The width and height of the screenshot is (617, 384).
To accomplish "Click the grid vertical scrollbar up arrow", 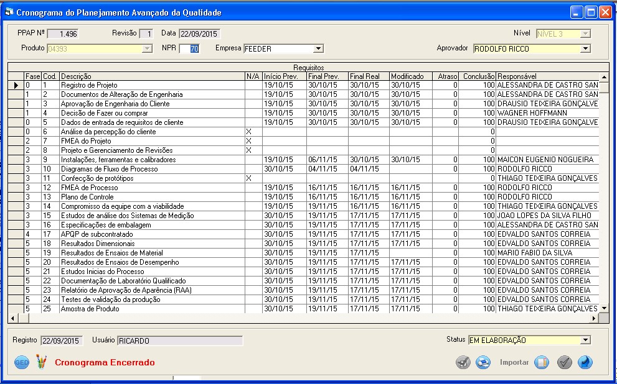I will pos(604,77).
